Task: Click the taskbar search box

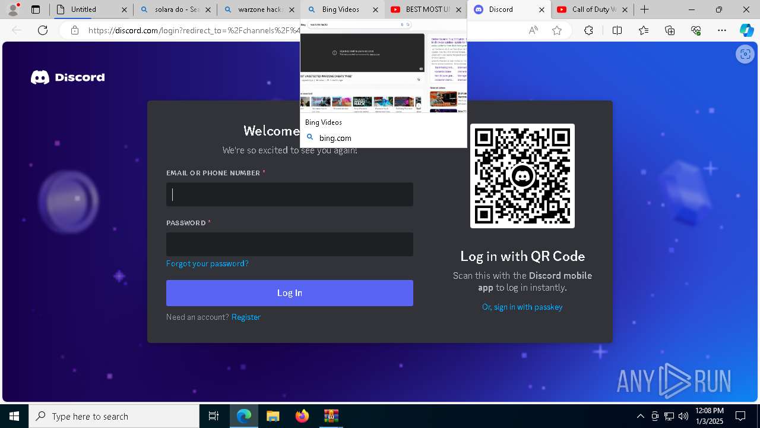Action: [114, 416]
